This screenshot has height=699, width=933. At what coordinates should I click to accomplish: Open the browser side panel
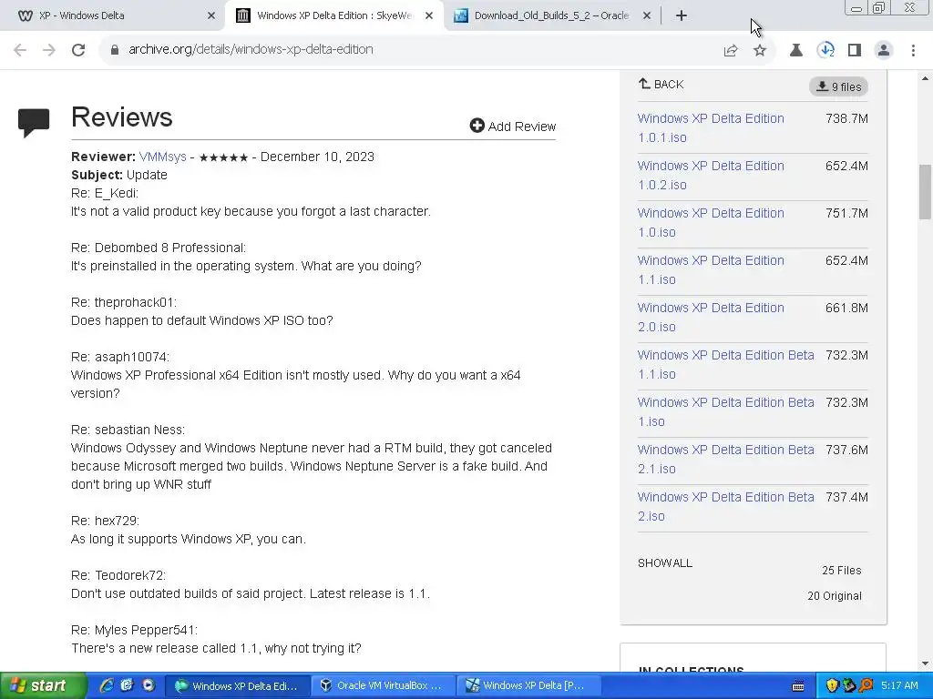click(855, 50)
